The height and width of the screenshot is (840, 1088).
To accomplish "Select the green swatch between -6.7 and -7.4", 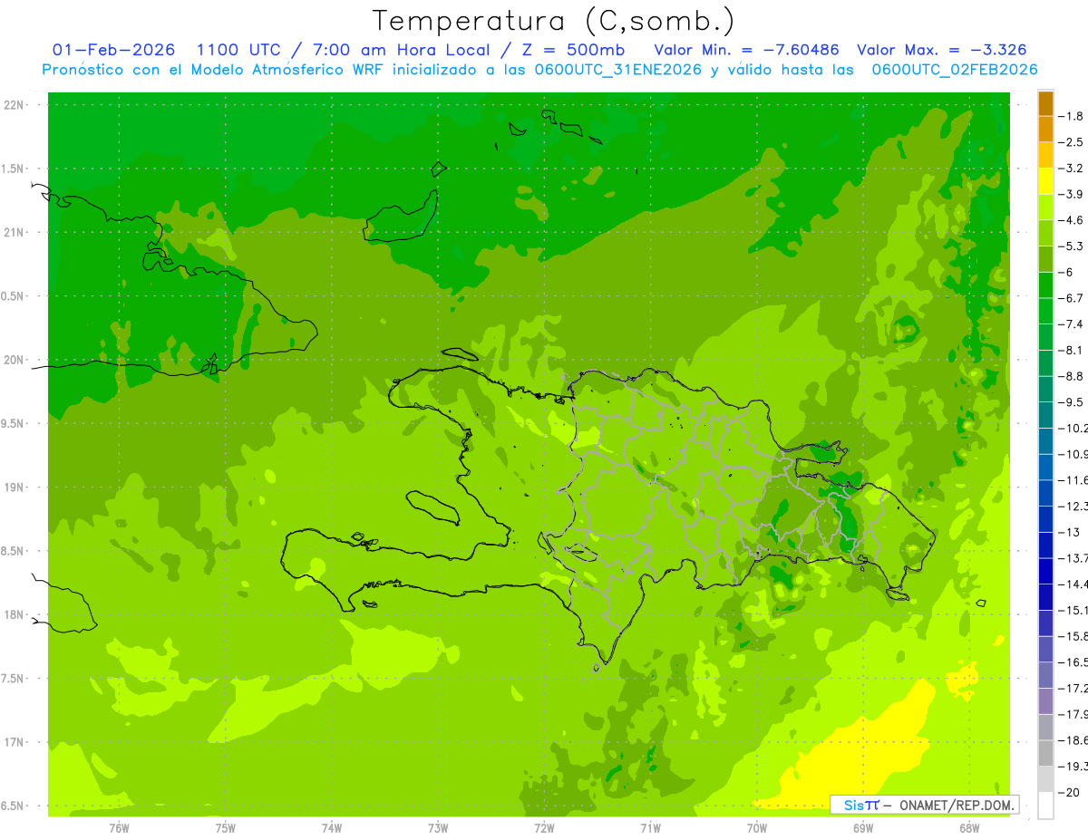I will point(1045,311).
